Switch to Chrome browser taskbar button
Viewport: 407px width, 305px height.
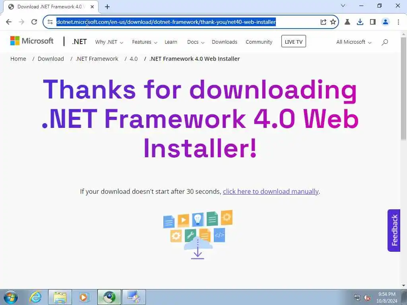[109, 297]
